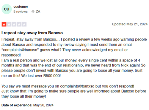Click the May 20, 2024 experience date
149x110 pixels.
coord(43,105)
